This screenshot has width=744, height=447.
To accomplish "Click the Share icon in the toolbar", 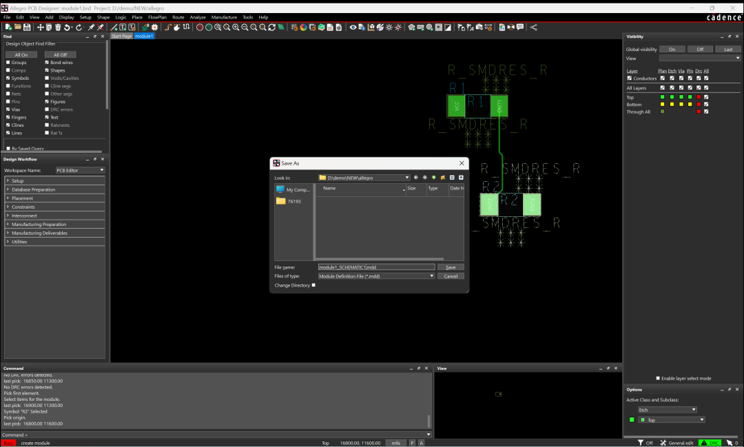I will 534,27.
